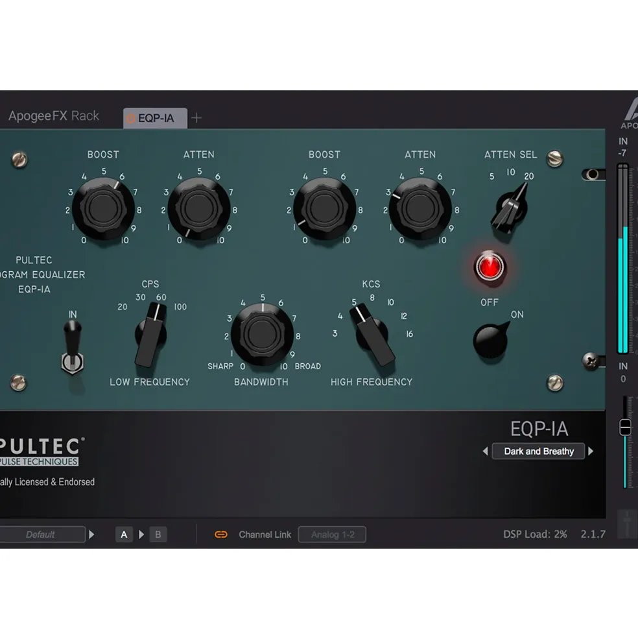The image size is (638, 639).
Task: Open the Dark and Breathy preset menu
Action: click(539, 451)
